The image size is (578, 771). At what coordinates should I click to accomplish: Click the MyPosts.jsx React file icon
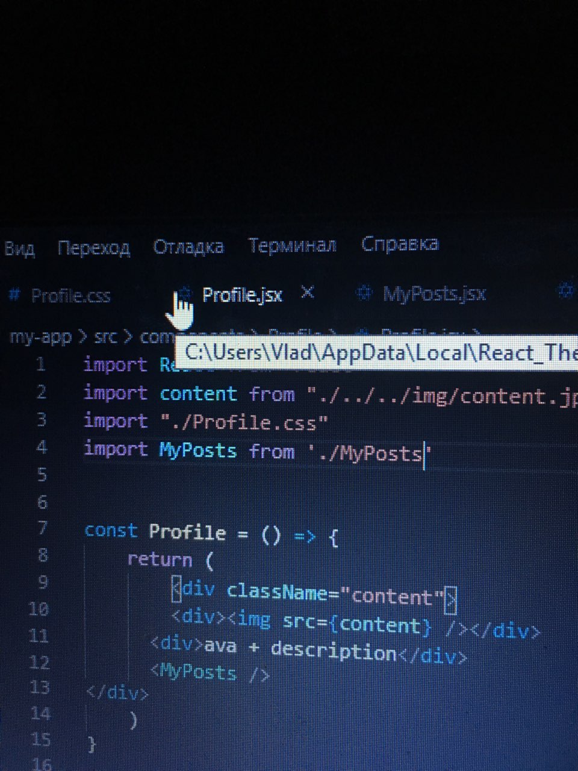tap(364, 293)
